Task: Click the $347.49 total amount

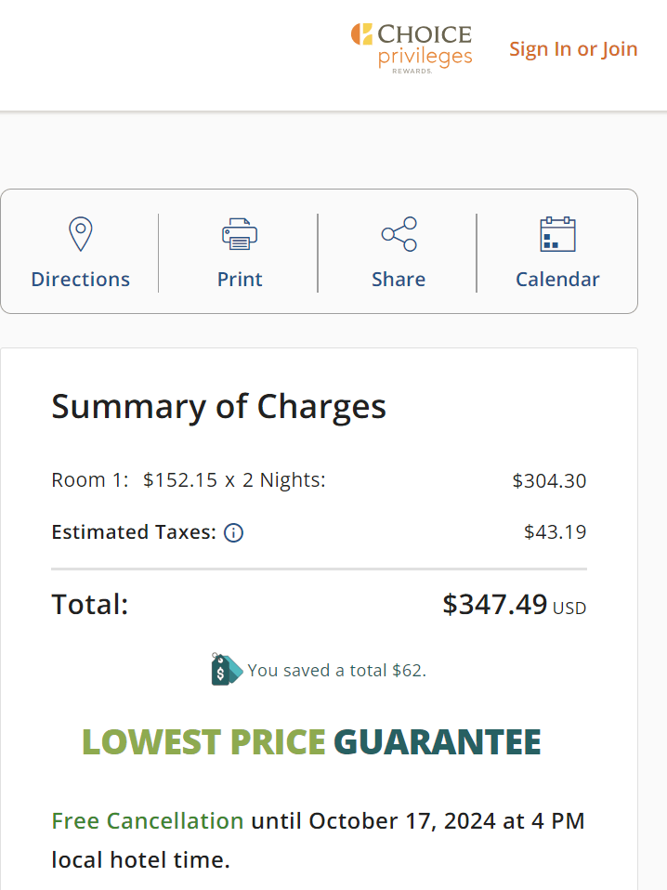Action: pos(494,604)
